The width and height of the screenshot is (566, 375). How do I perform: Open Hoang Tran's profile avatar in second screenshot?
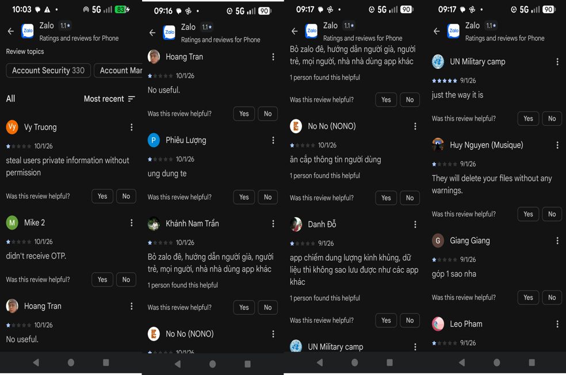click(154, 57)
